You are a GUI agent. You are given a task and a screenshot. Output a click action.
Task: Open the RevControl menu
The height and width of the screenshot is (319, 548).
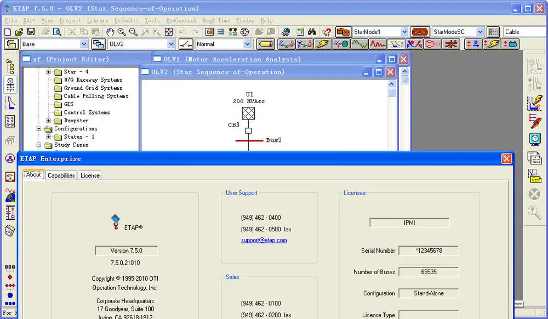pos(181,20)
